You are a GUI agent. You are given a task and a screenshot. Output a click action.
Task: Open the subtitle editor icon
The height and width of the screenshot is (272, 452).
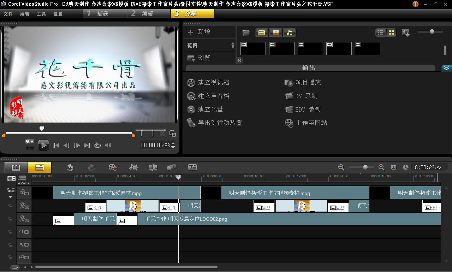coord(192,167)
